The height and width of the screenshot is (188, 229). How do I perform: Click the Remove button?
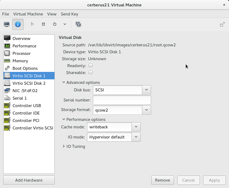point(163,180)
